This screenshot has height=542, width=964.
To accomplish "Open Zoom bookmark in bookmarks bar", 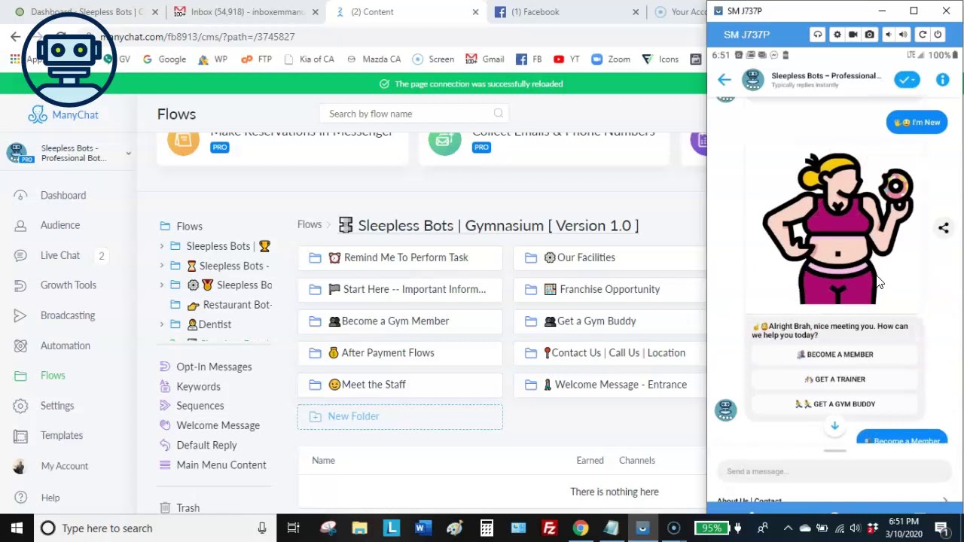I will click(611, 59).
